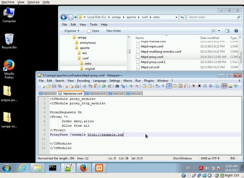Open the Encoding menu in Notepad++
Image resolution: width=244 pixels, height=178 pixels.
[83, 80]
